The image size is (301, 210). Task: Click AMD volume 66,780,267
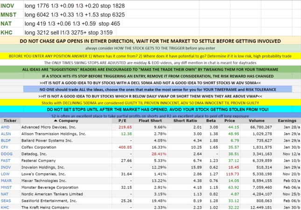[261, 127]
